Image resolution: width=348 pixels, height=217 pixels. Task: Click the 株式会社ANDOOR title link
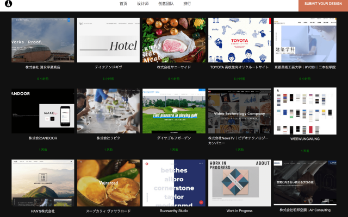click(x=43, y=138)
